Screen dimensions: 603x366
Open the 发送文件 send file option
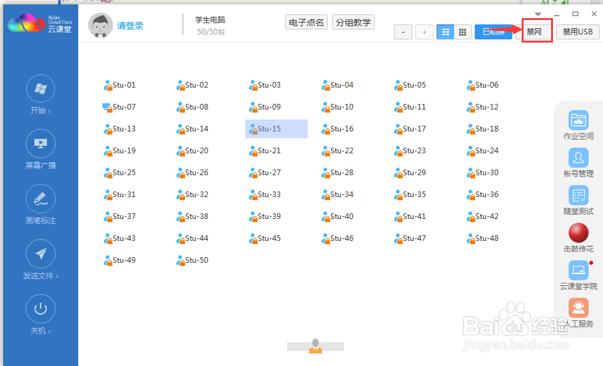click(x=41, y=254)
